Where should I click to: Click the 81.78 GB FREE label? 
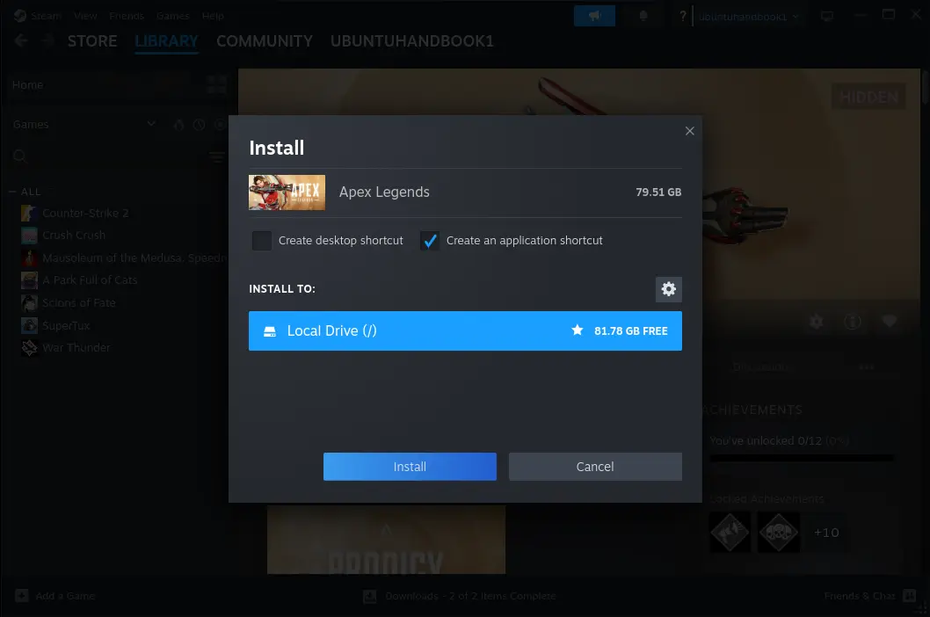pyautogui.click(x=631, y=331)
